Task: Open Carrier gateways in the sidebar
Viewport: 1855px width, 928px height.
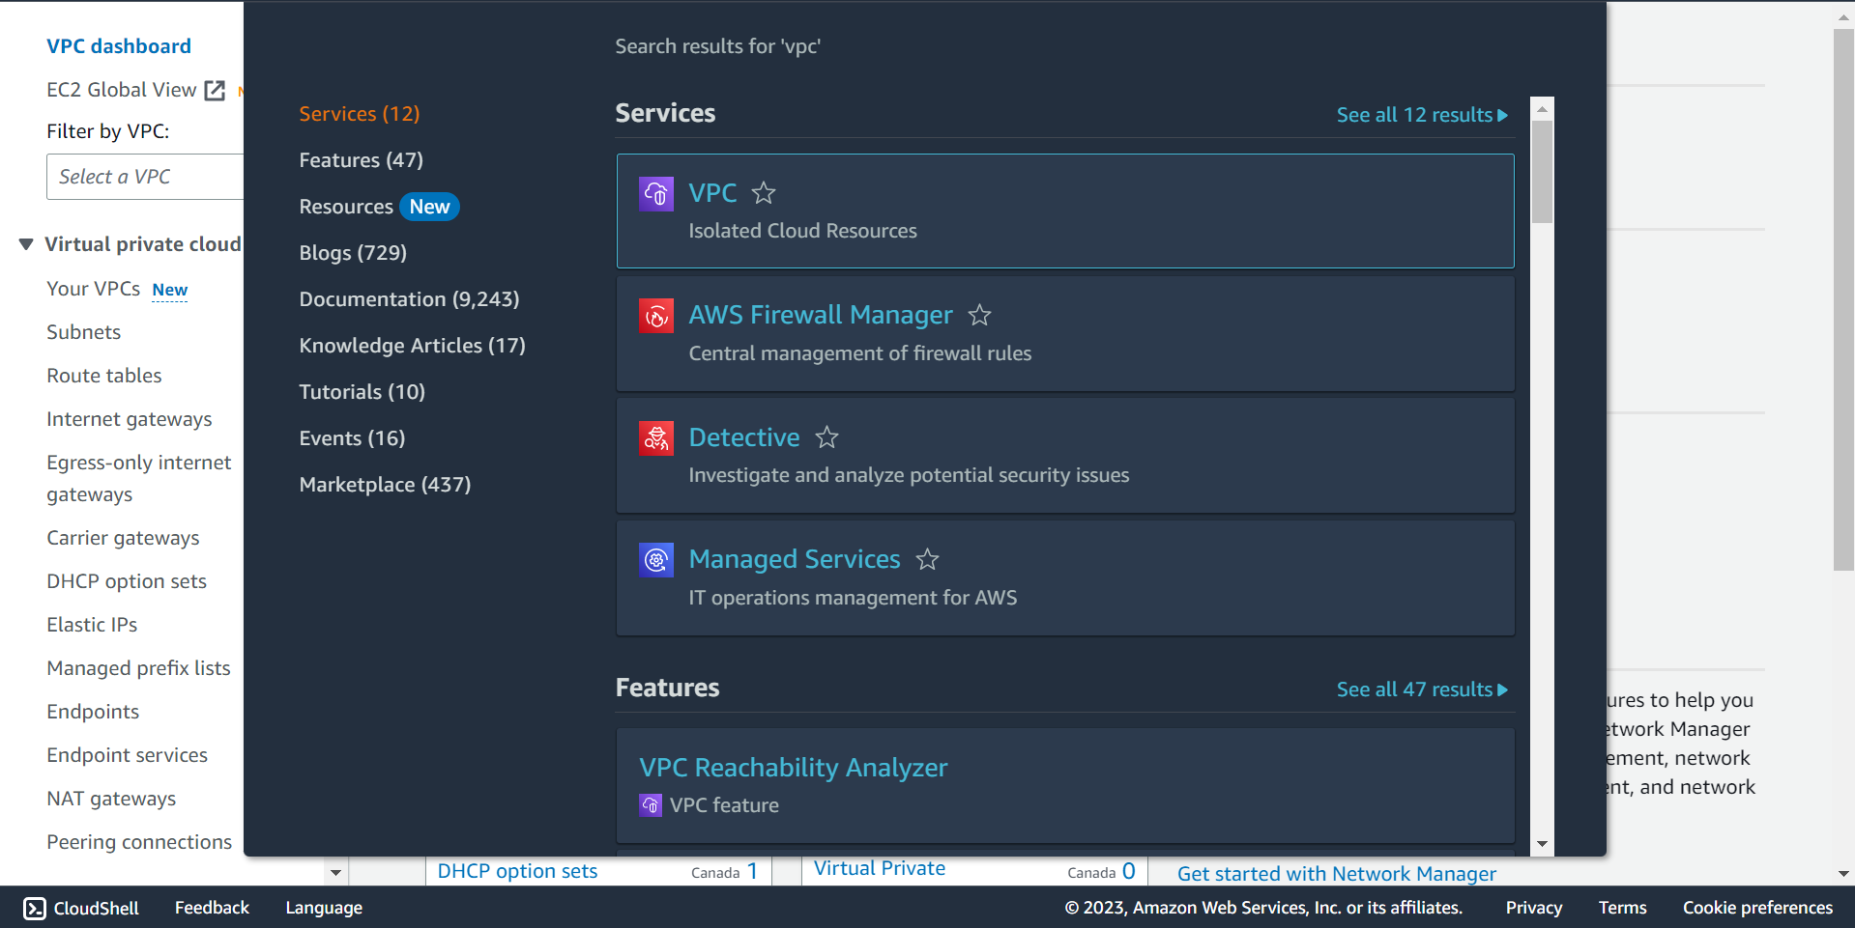Action: (123, 538)
